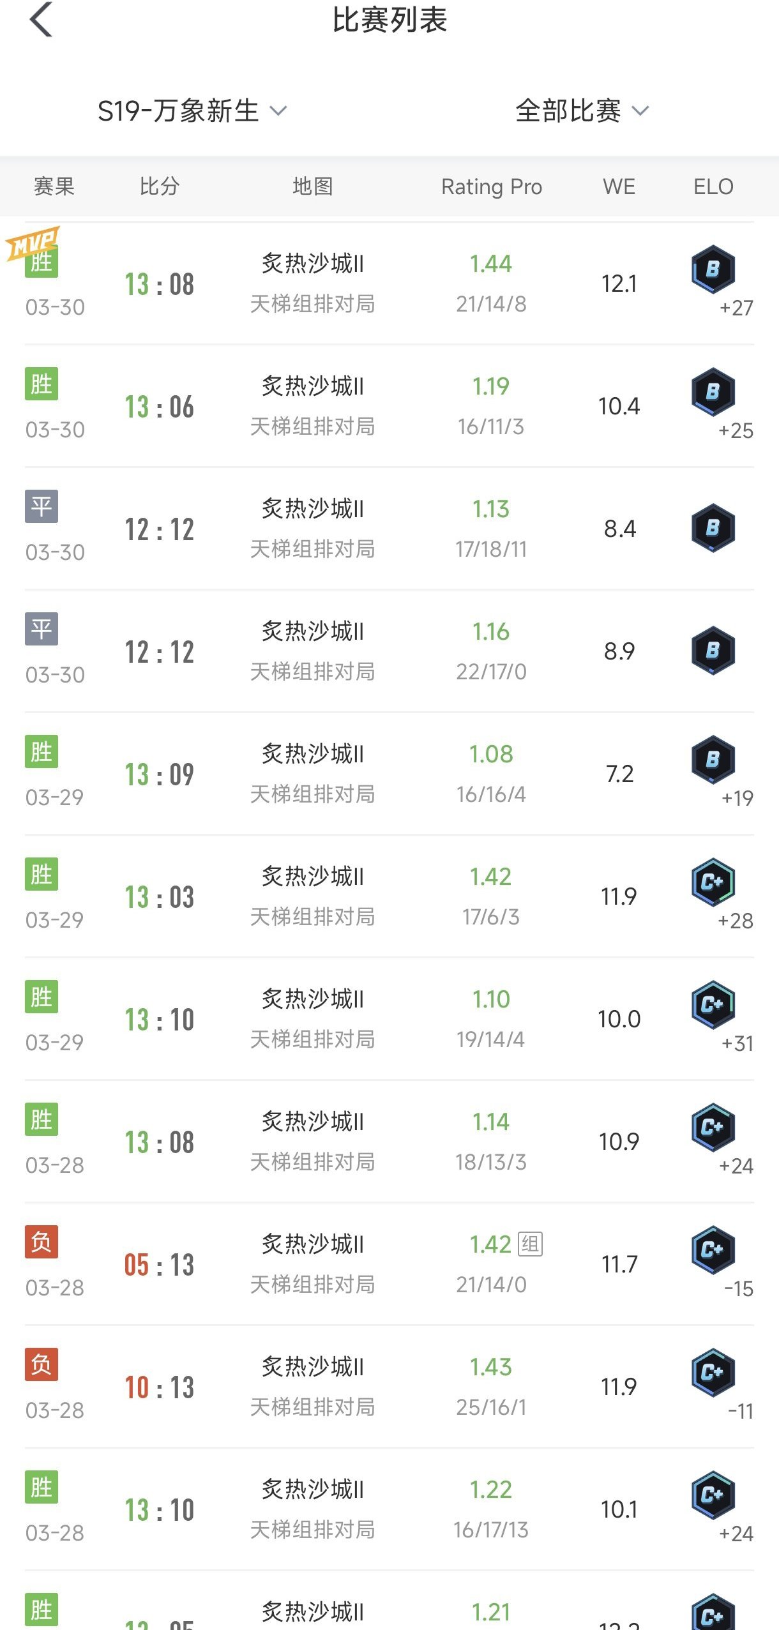Click the C+ rank badge with +31 ELO

pyautogui.click(x=713, y=1004)
